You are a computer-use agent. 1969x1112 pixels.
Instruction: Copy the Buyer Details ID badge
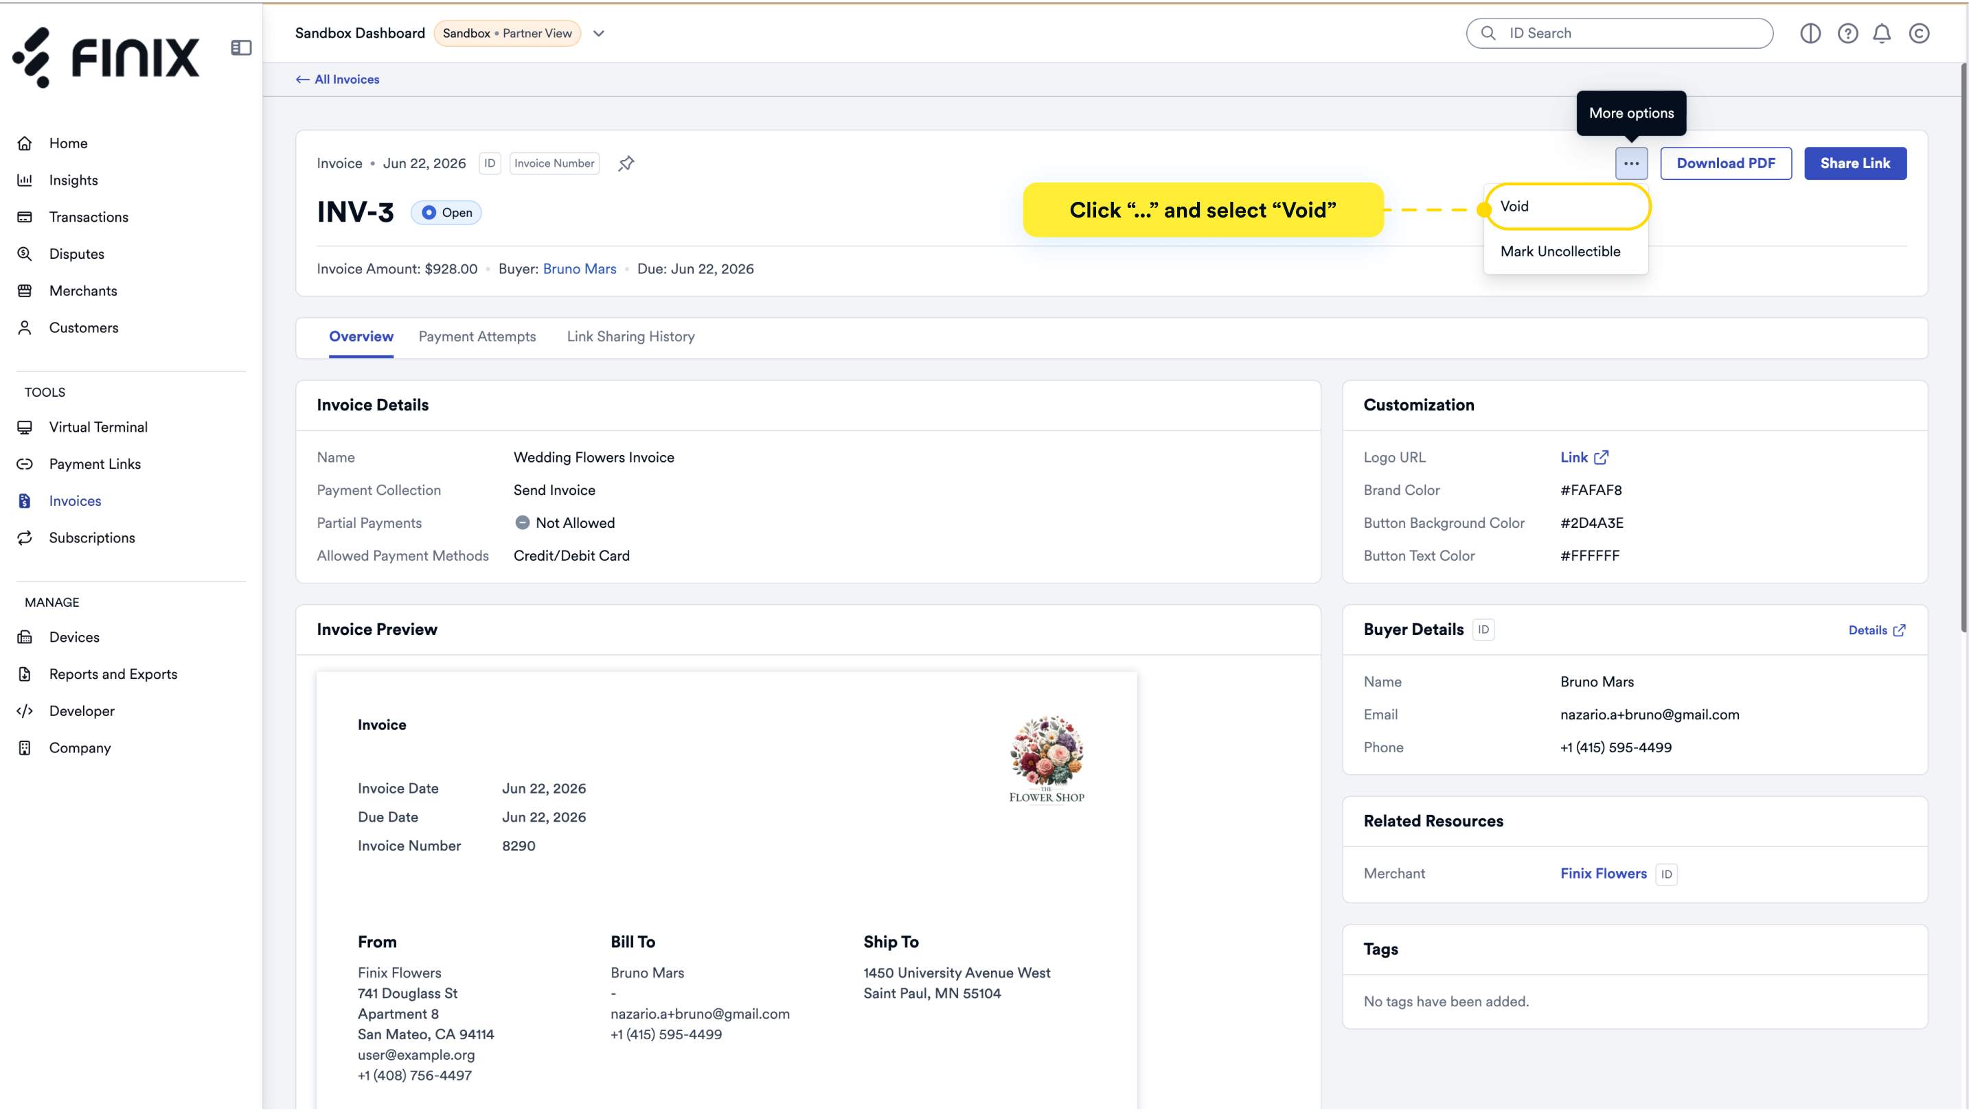click(1483, 630)
